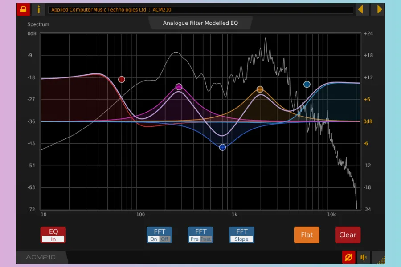Select the magenta peak band node
This screenshot has height=267, width=401.
pyautogui.click(x=179, y=87)
